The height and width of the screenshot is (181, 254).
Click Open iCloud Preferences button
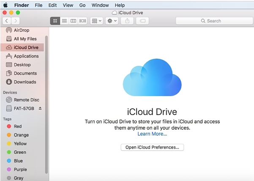(152, 147)
